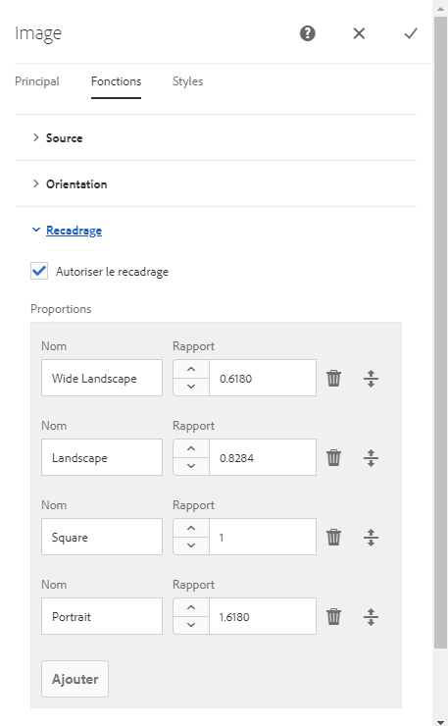Click the reorder handle for Portrait row

point(371,617)
